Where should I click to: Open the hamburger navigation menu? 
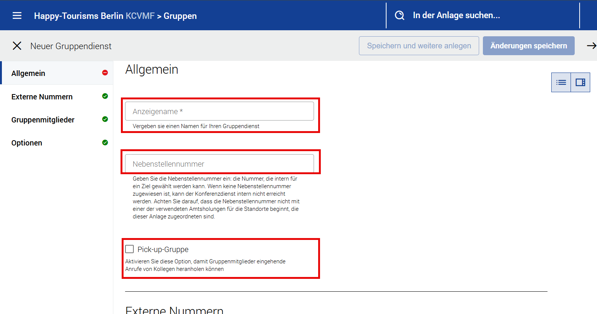pos(17,15)
